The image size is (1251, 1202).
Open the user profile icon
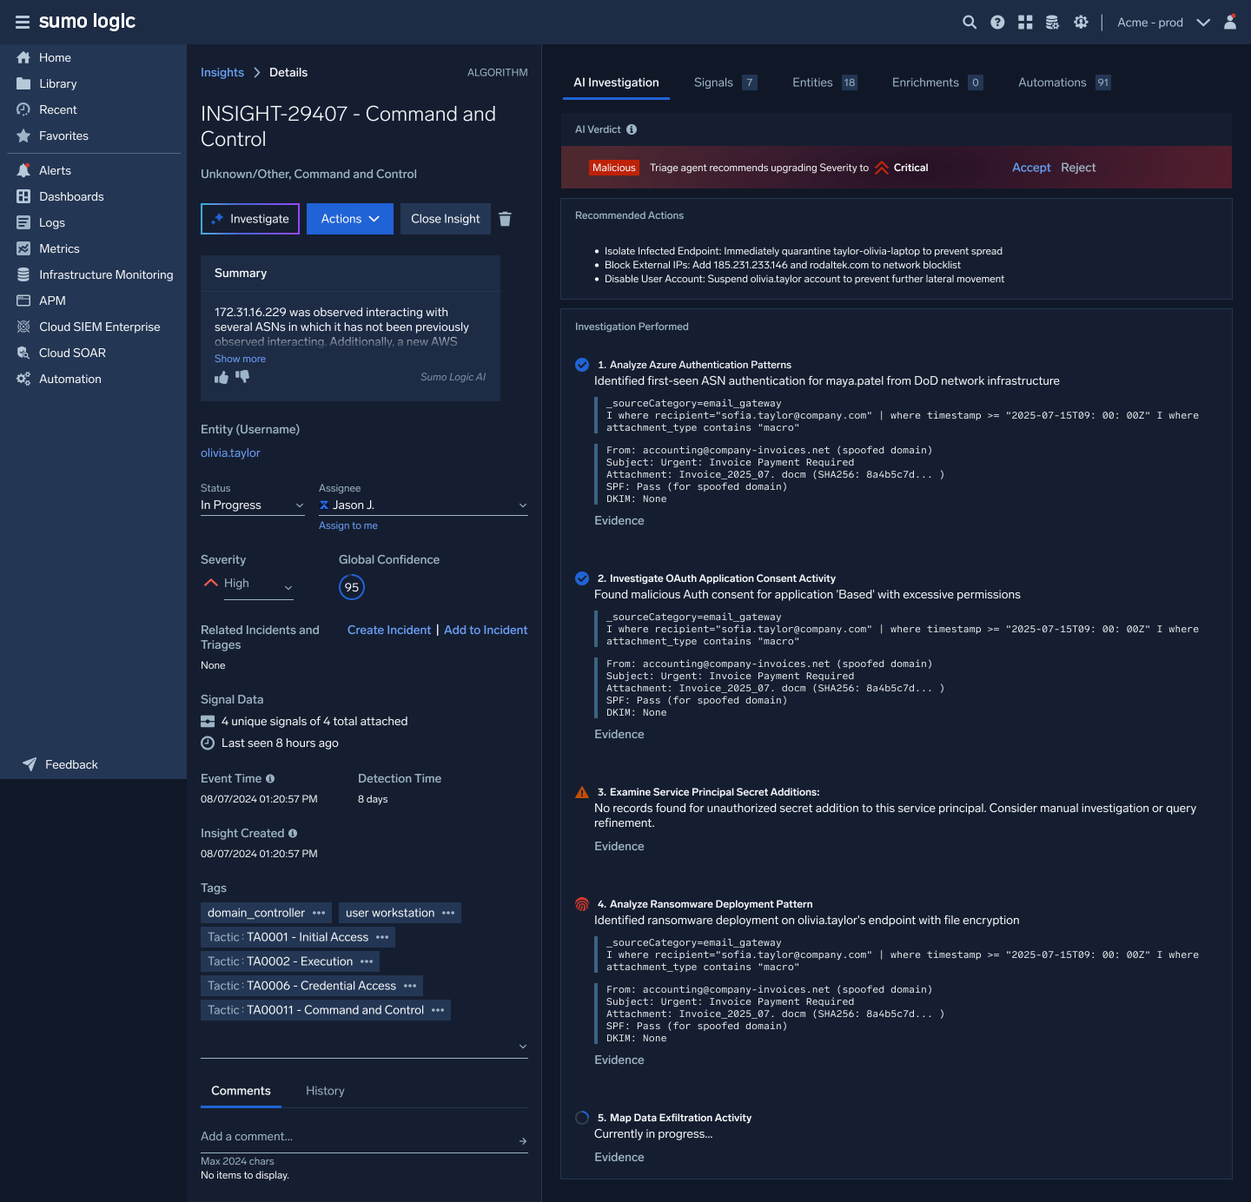1230,23
